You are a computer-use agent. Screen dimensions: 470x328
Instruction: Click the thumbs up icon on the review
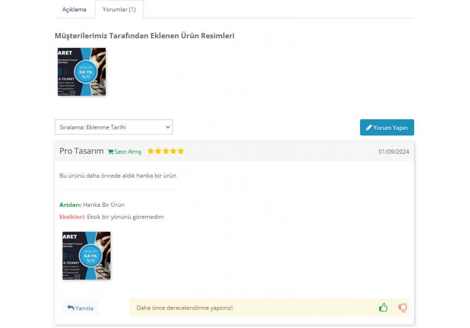click(x=383, y=307)
